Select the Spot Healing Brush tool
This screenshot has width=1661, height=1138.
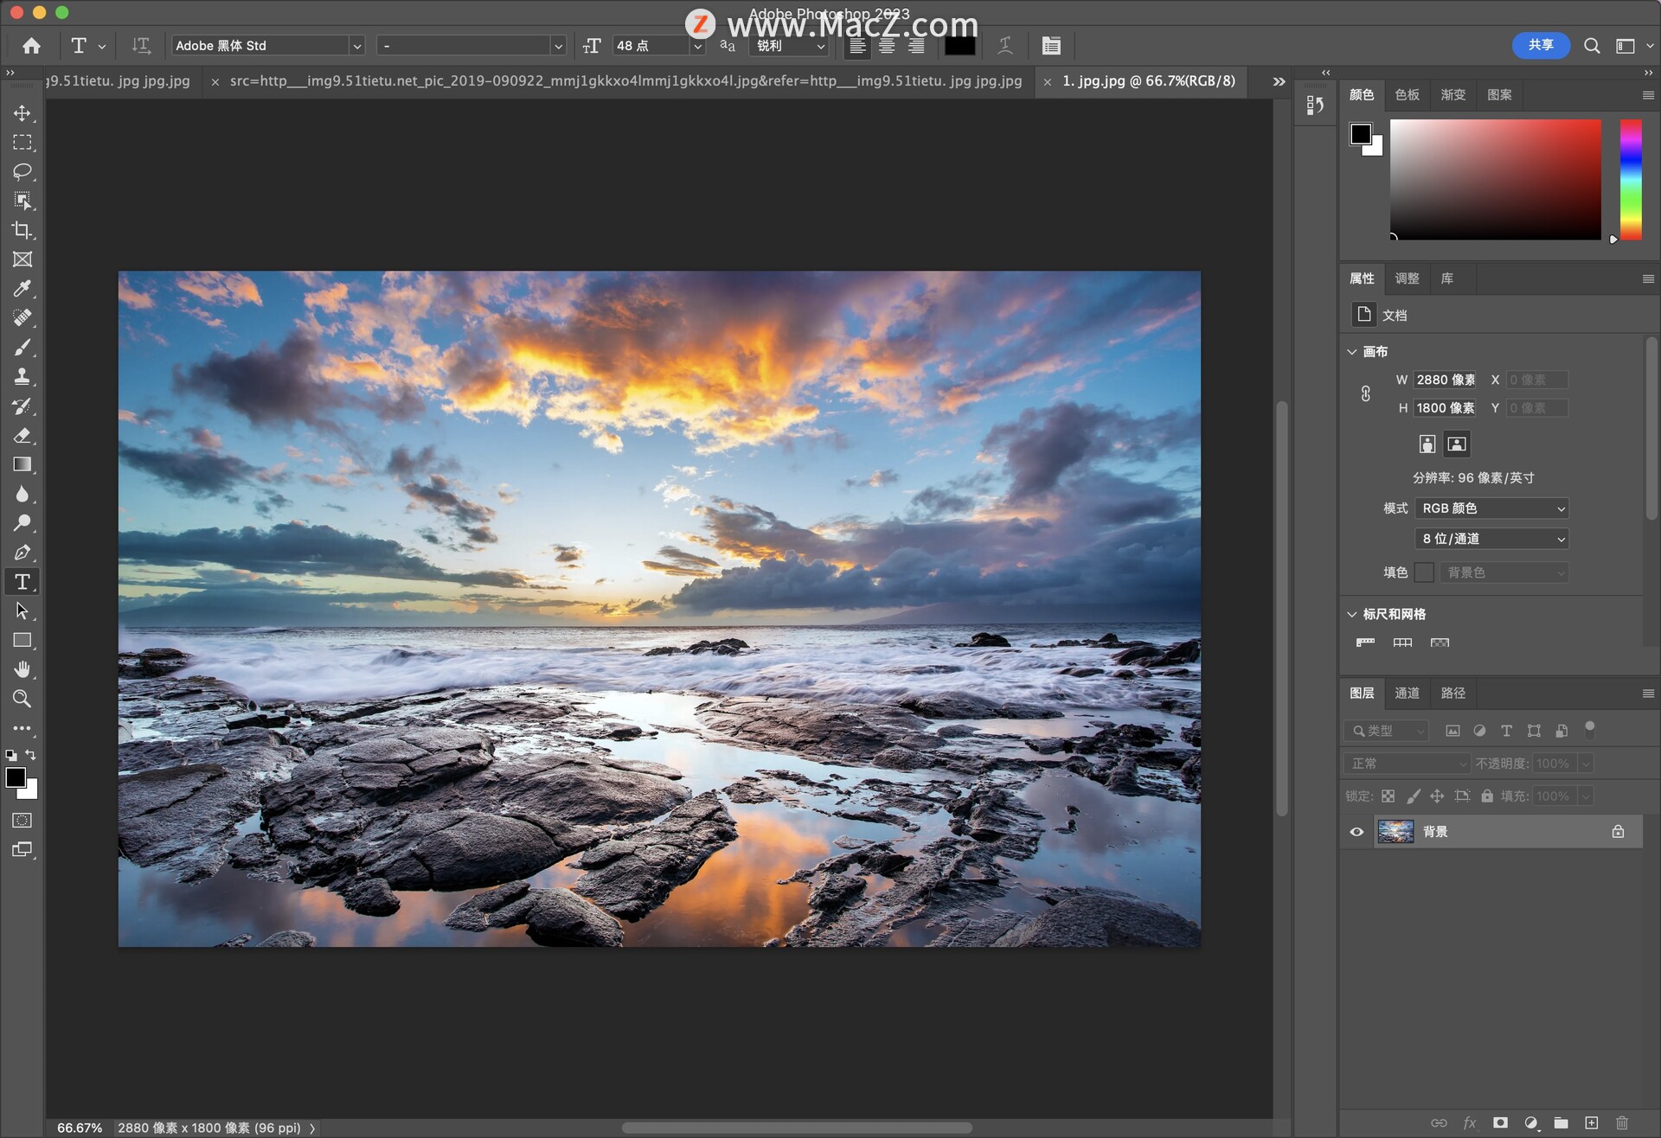[22, 318]
